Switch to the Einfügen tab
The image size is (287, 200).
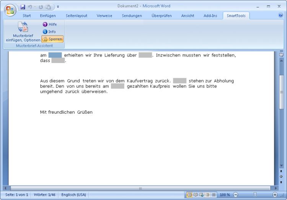(48, 16)
